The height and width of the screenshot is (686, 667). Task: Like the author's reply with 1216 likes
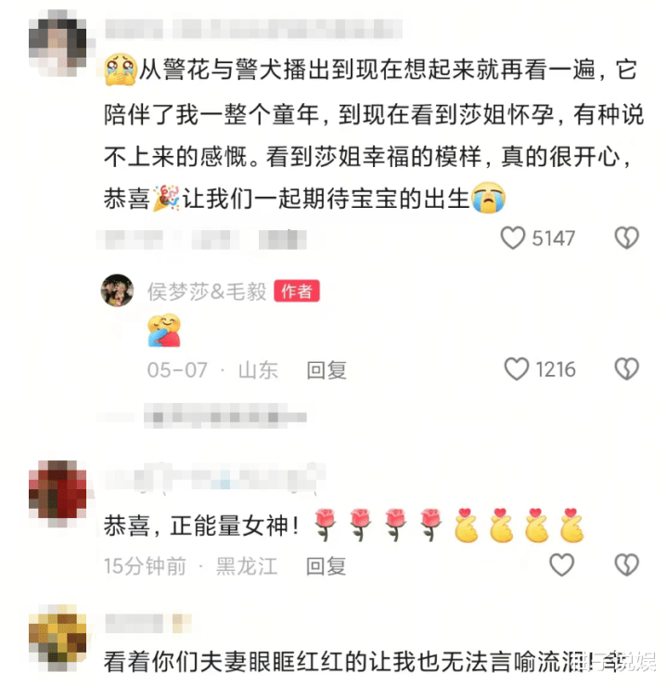point(516,369)
